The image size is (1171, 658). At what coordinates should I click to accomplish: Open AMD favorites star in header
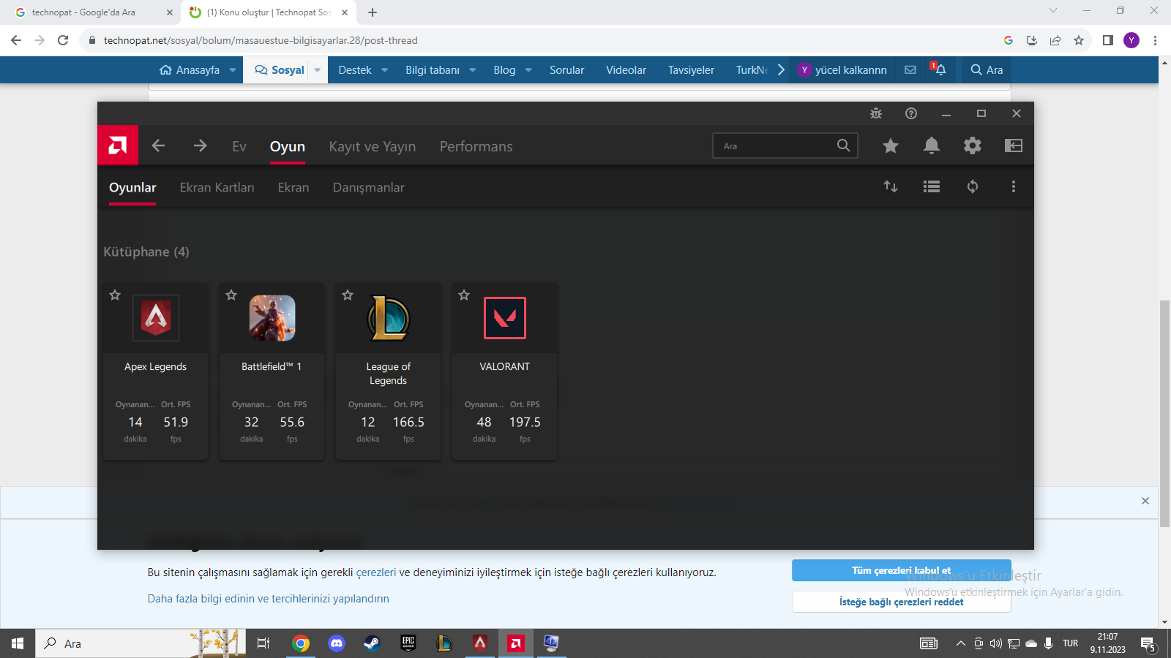click(891, 145)
